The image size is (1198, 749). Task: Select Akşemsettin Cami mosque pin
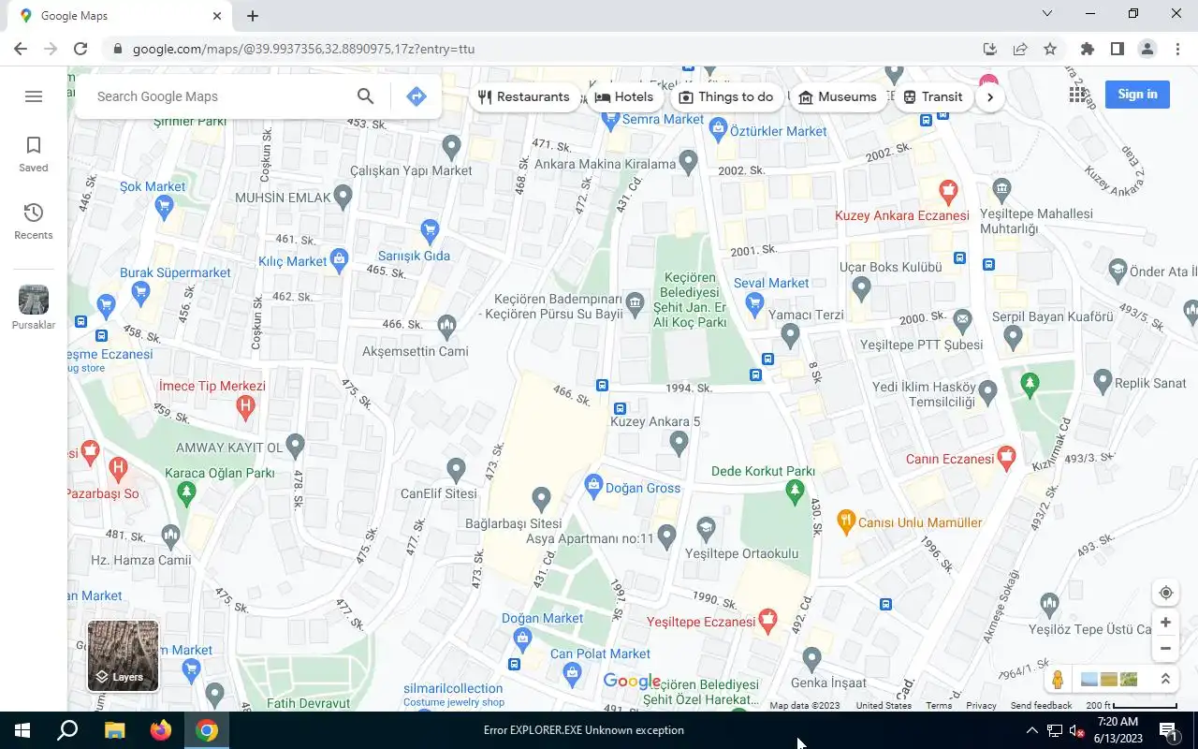tap(446, 325)
